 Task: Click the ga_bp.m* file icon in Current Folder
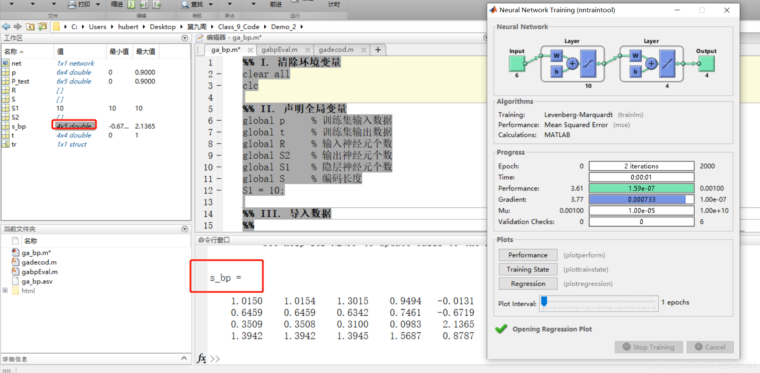tap(15, 252)
